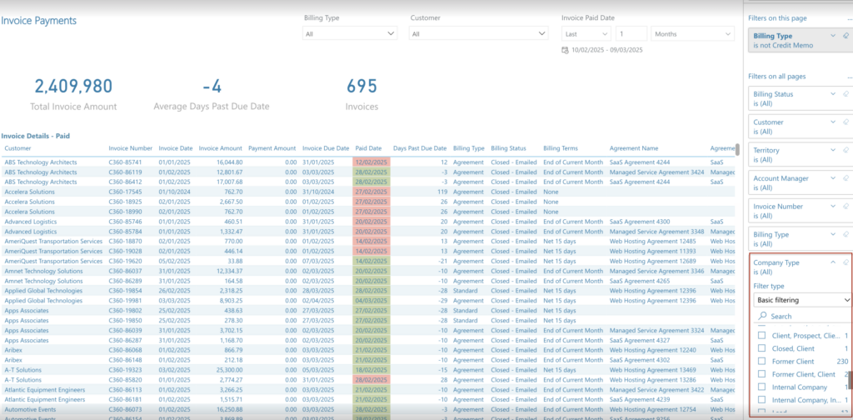853x420 pixels.
Task: Open the 'Last' relative date dropdown
Action: coord(586,33)
